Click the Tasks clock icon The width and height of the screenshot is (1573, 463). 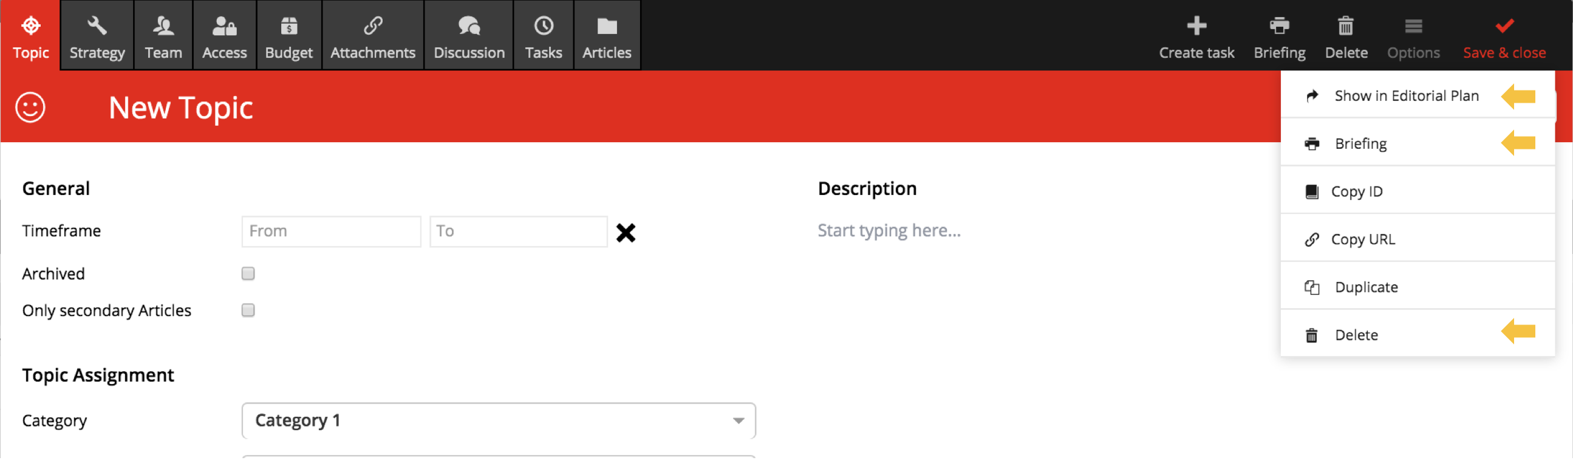coord(543,26)
